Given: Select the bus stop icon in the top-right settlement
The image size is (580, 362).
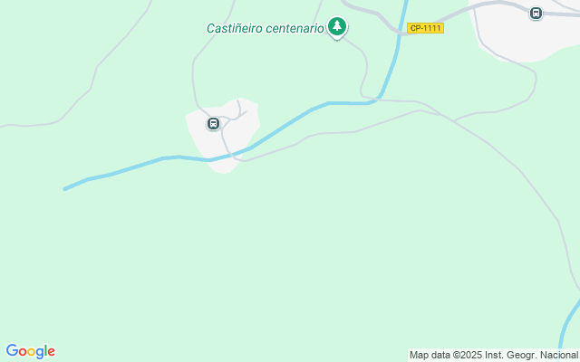Looking at the screenshot, I should coord(536,14).
